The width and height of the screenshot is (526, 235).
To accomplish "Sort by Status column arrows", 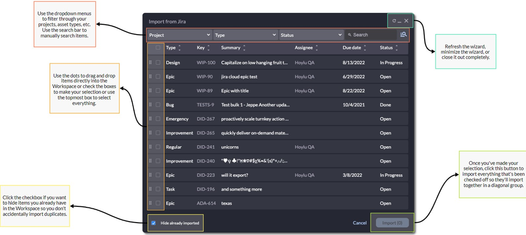I will (x=396, y=48).
